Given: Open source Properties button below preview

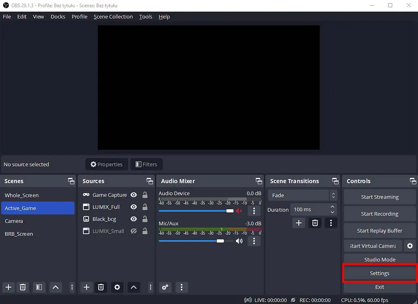Looking at the screenshot, I should (x=107, y=165).
